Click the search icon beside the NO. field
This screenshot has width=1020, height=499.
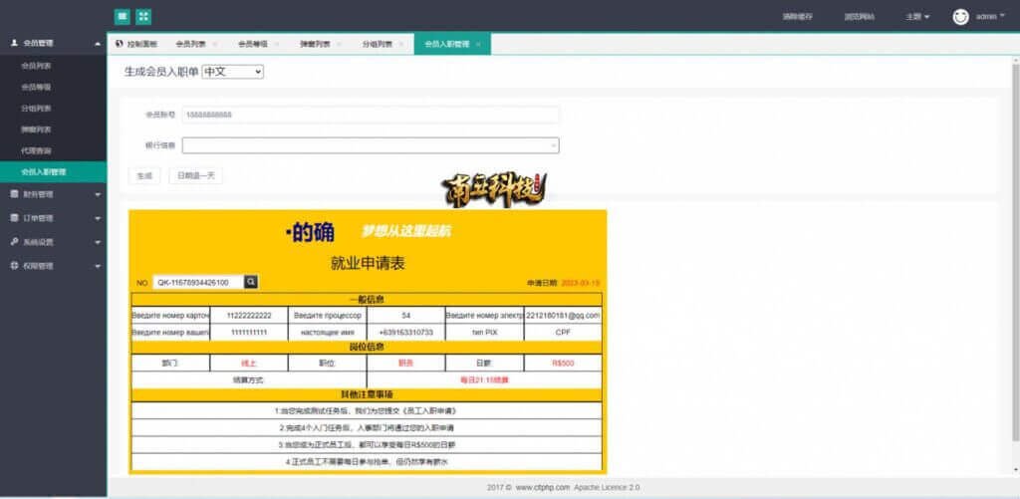point(252,282)
